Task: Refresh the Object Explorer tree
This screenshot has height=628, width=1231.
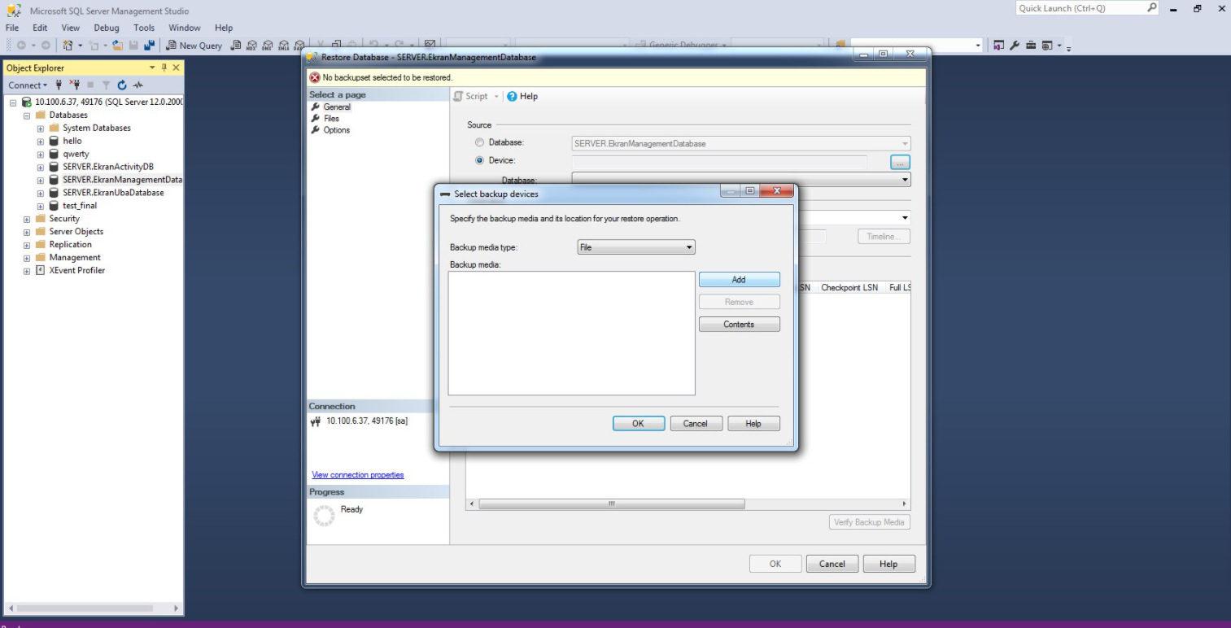Action: click(122, 85)
